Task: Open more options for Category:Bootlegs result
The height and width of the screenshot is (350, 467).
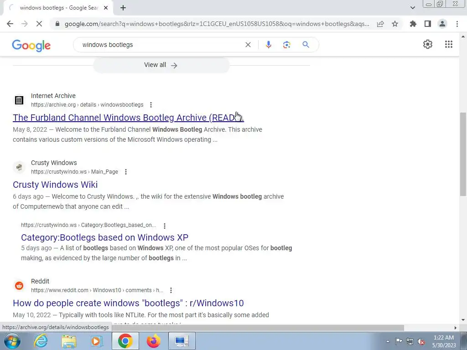Action: (x=164, y=226)
